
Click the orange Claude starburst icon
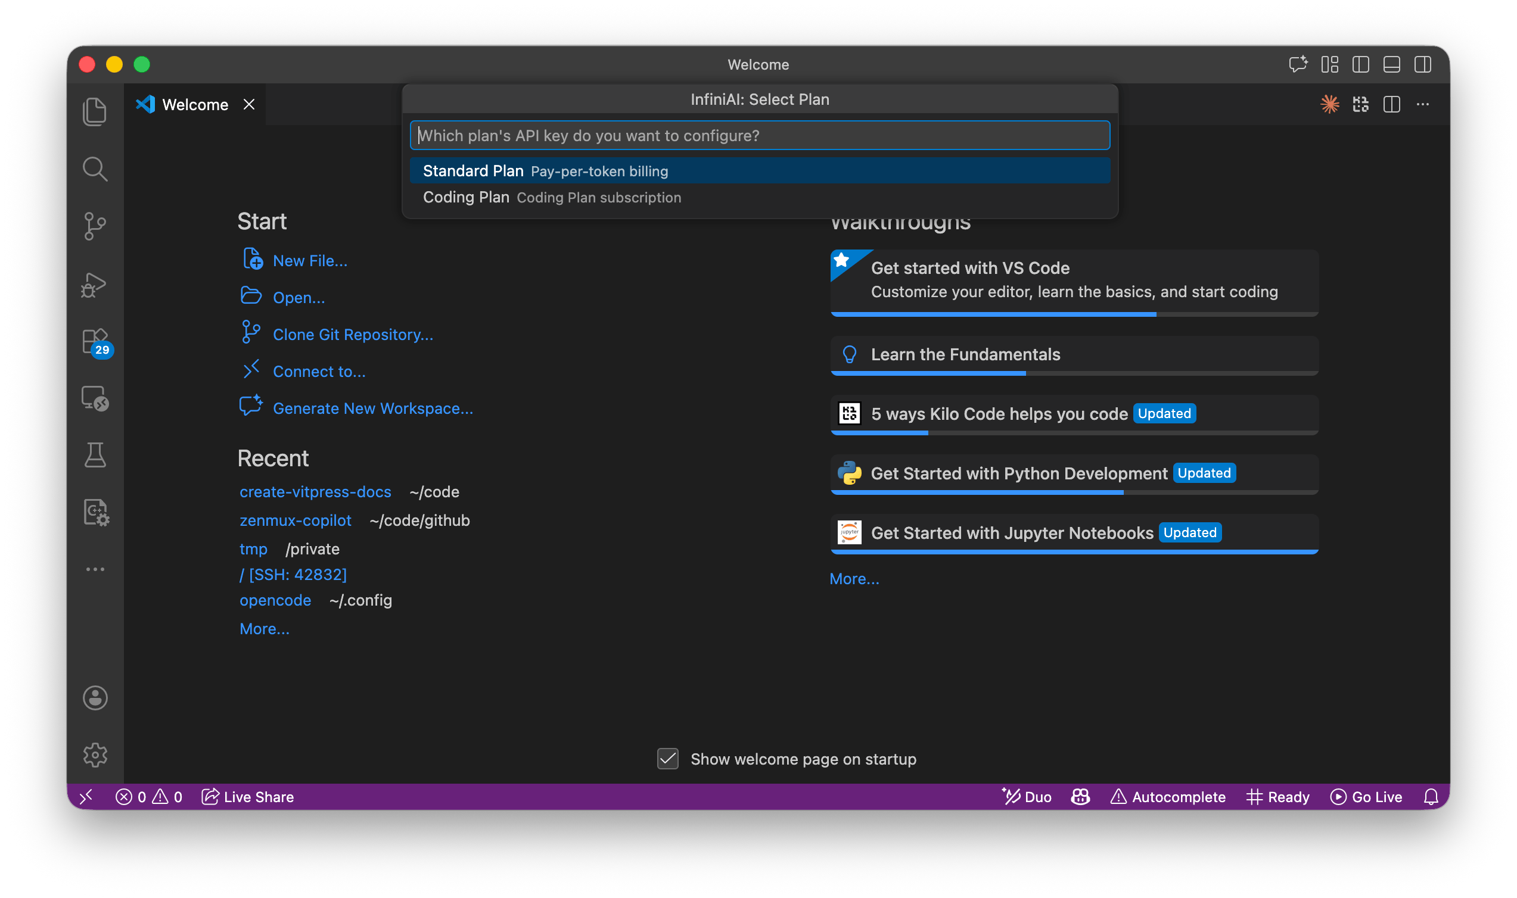1329,105
